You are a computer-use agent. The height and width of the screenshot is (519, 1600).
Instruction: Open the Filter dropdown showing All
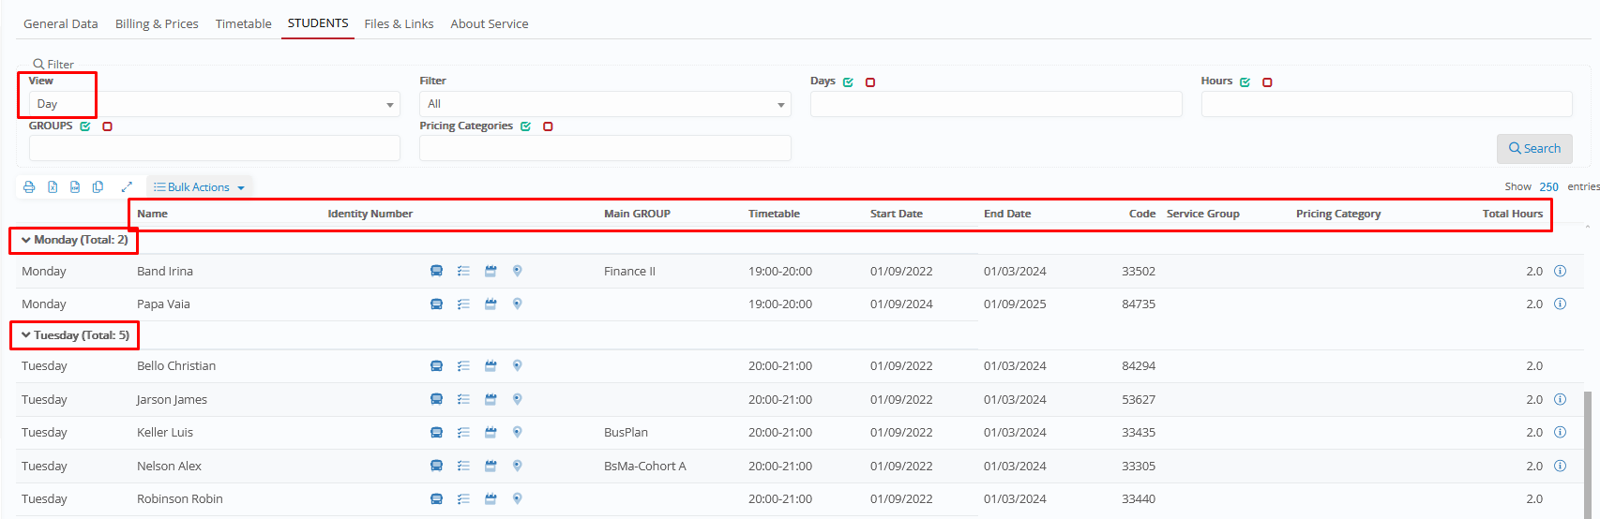coord(604,104)
